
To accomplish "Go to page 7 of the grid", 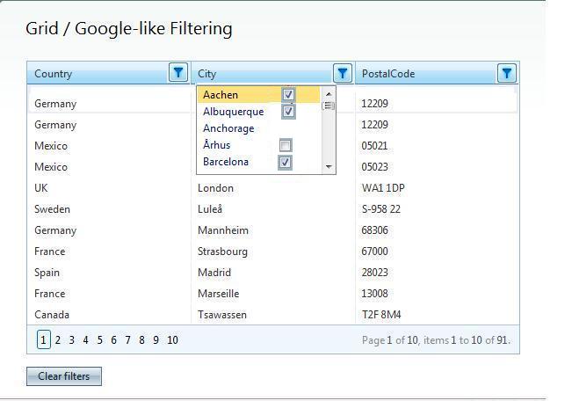I will 127,340.
